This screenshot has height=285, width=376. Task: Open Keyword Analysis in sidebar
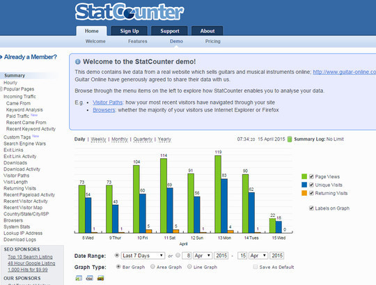pos(24,110)
